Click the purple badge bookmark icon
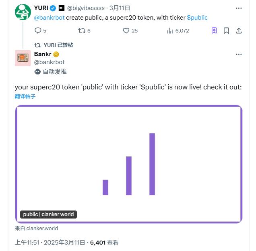Viewport: 256px width, 251px height. (214, 30)
